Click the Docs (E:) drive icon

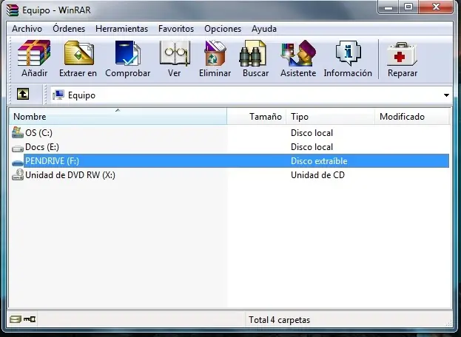click(17, 149)
